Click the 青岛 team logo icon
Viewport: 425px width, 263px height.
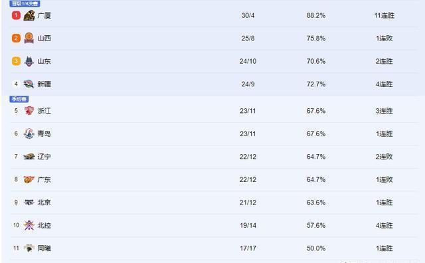[x=29, y=133]
